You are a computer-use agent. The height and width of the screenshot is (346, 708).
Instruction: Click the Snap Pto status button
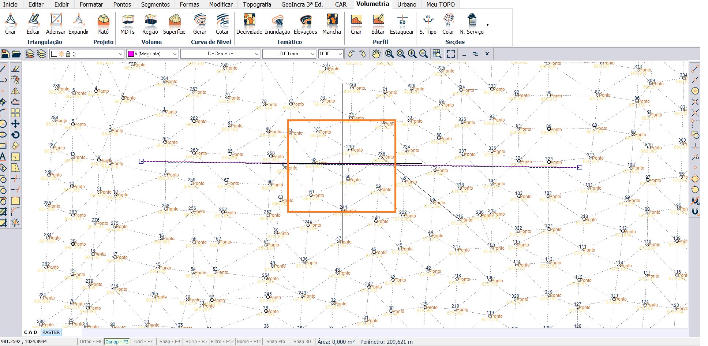(276, 342)
